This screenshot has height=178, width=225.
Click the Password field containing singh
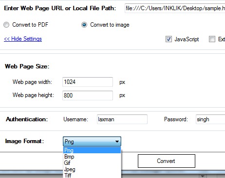click(210, 119)
